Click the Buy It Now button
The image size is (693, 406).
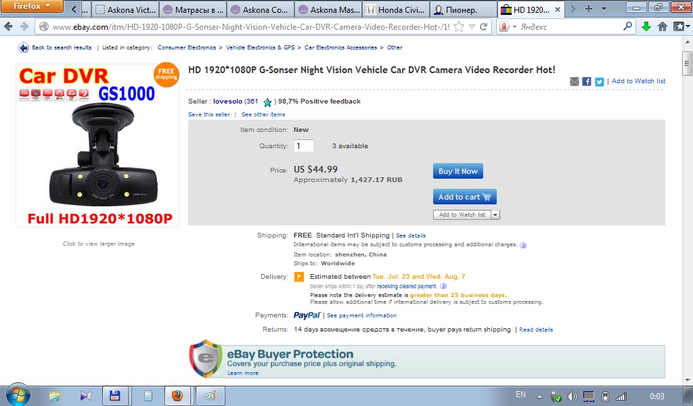(458, 171)
